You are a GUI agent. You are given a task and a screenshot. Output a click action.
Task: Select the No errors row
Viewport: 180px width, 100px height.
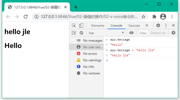click(86, 54)
